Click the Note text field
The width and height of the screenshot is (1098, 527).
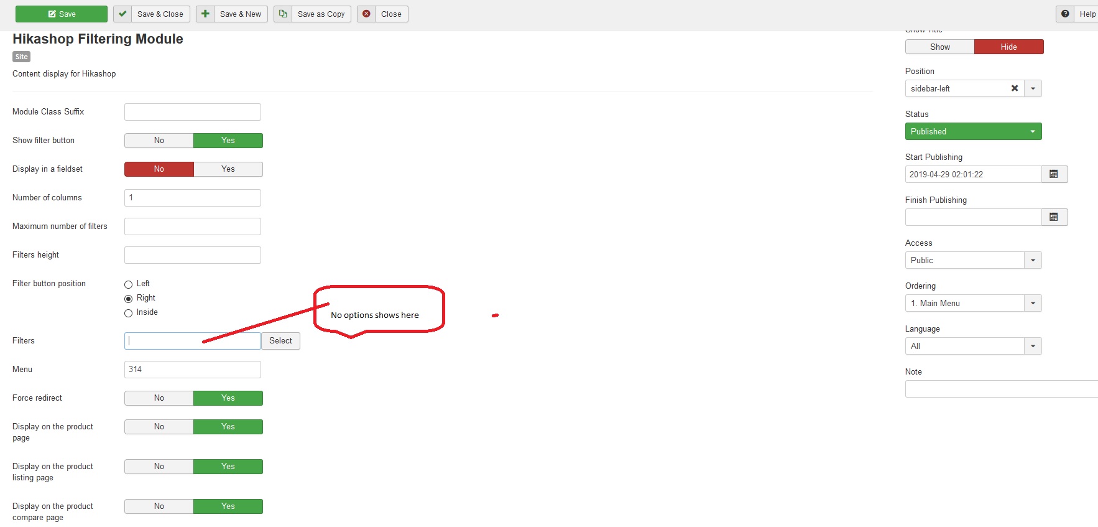click(1002, 389)
